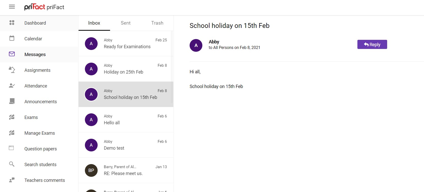Click the Dashboard grid icon
This screenshot has height=192, width=424.
coord(12,23)
